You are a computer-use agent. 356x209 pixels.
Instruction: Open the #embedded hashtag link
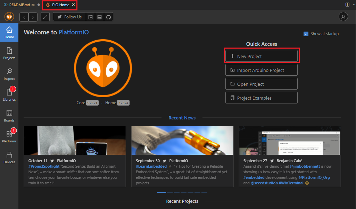point(254,177)
